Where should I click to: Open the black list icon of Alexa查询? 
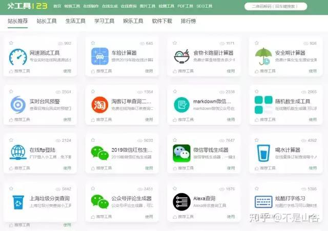[x=181, y=202]
